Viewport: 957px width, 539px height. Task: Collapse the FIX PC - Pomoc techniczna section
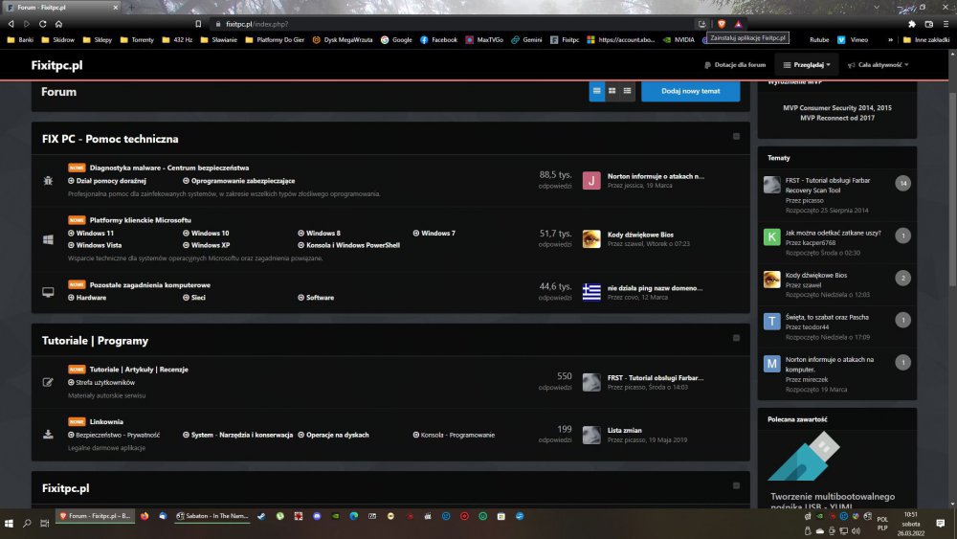(x=736, y=137)
